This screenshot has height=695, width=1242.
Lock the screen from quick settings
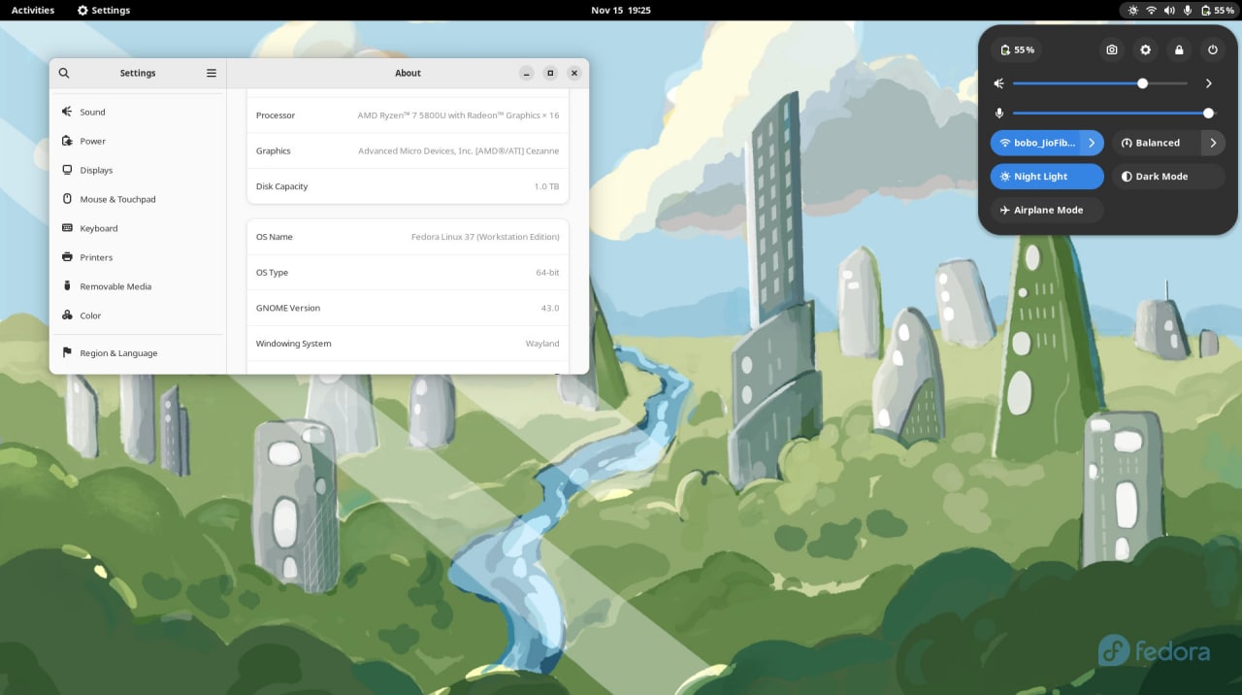(1179, 50)
